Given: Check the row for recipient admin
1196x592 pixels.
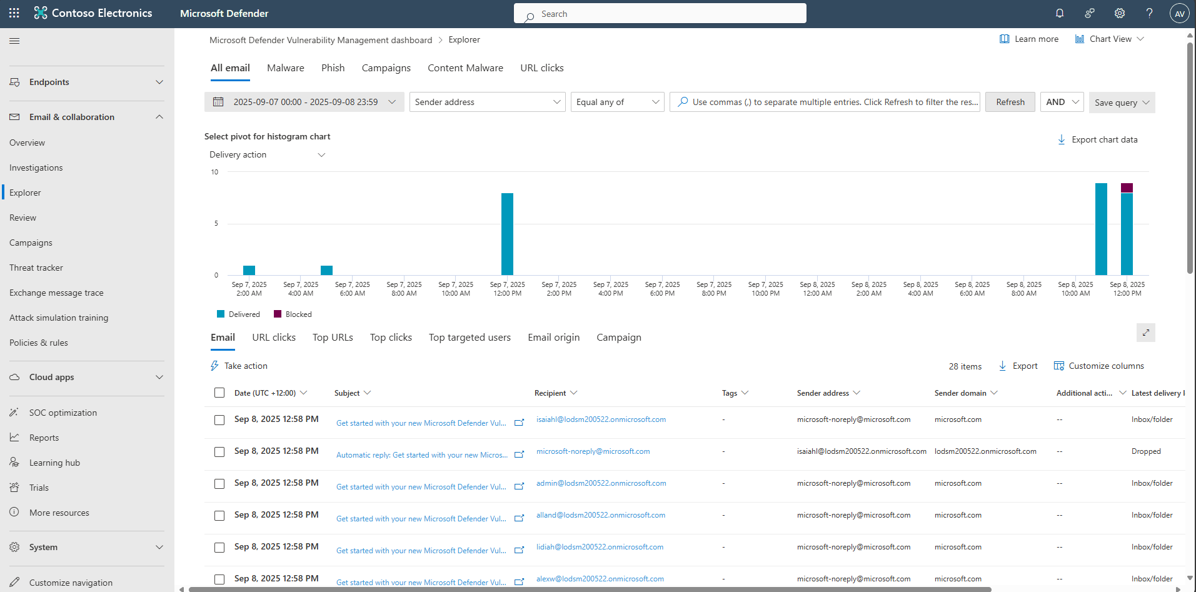Looking at the screenshot, I should 219,484.
